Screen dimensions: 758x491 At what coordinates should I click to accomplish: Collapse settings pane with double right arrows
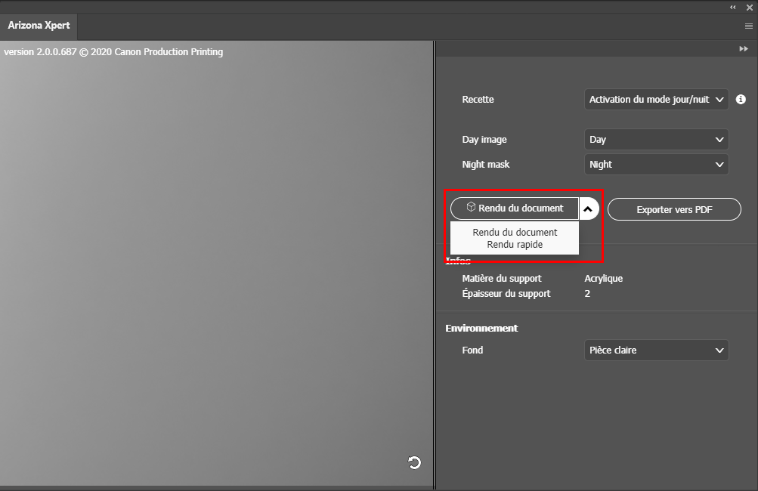tap(744, 49)
